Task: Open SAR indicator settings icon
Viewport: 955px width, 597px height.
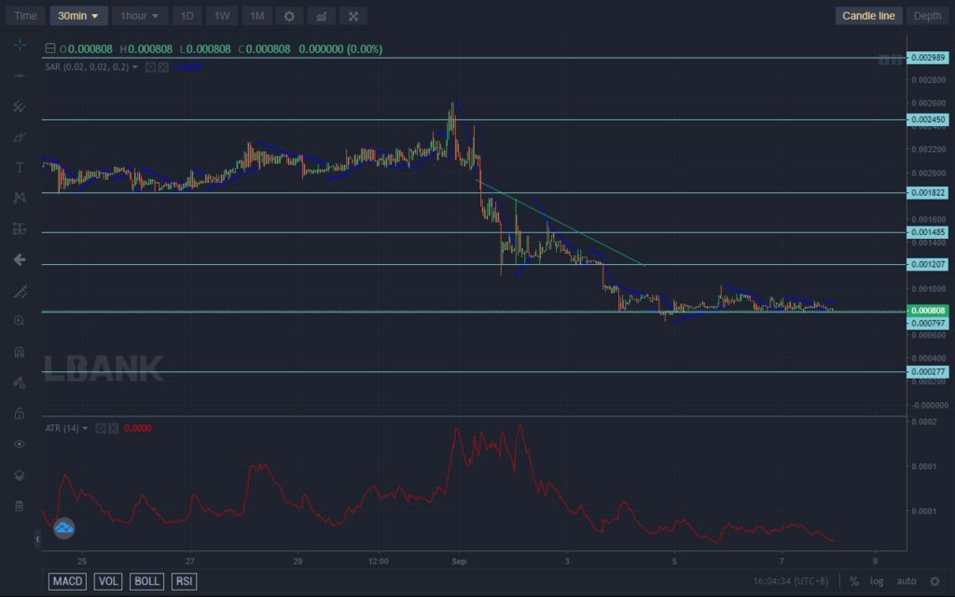Action: (x=150, y=67)
